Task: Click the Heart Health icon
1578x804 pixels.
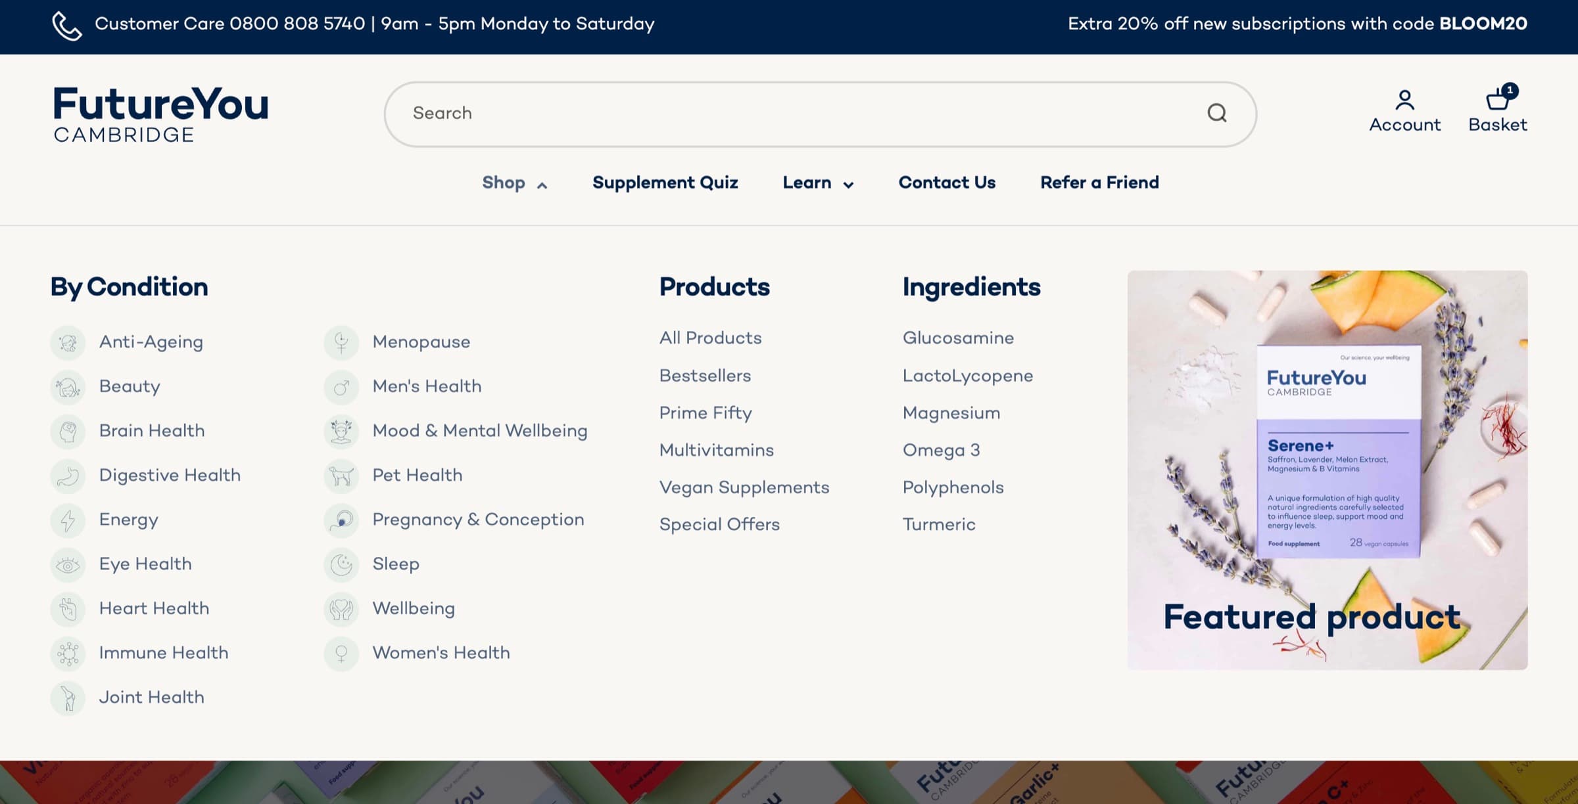Action: [x=68, y=609]
